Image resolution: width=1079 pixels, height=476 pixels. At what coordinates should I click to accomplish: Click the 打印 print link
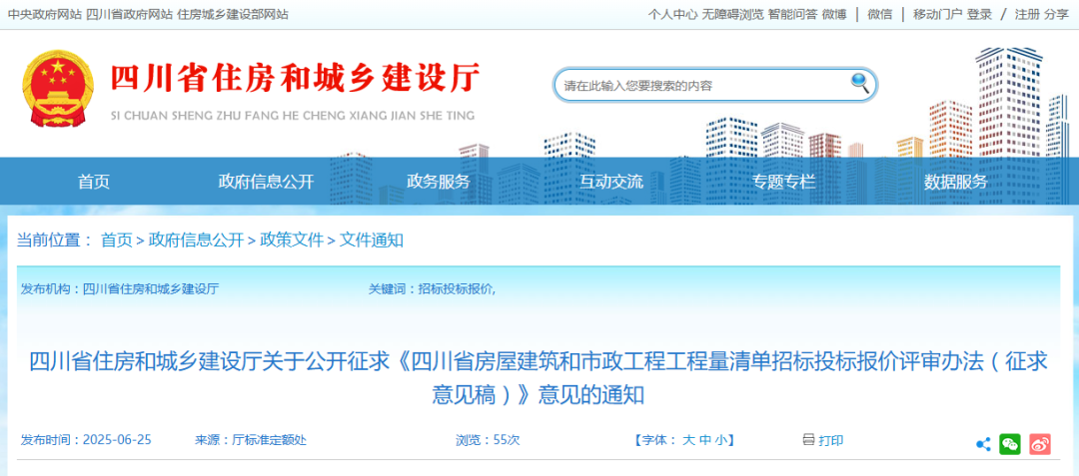pos(830,440)
